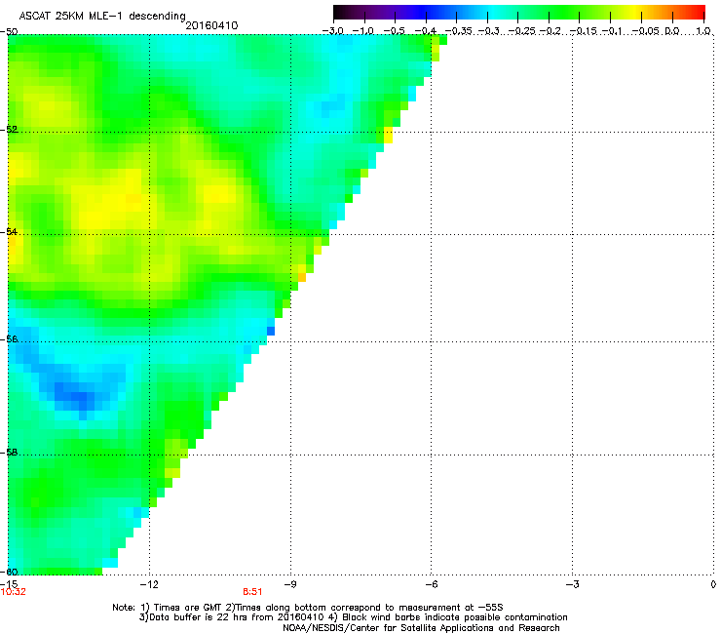Viewport: 721px width, 634px height.
Task: Click the '-9' longitude axis label
Action: (x=290, y=584)
